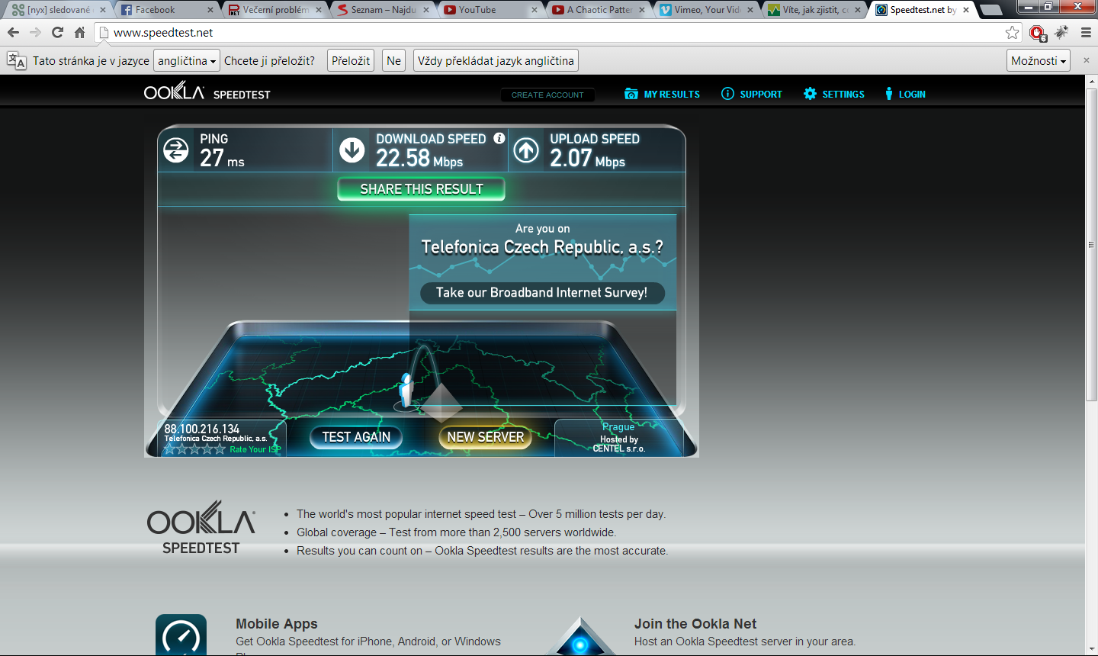Take our Broadband Internet Survey button
The image size is (1098, 656).
(542, 293)
